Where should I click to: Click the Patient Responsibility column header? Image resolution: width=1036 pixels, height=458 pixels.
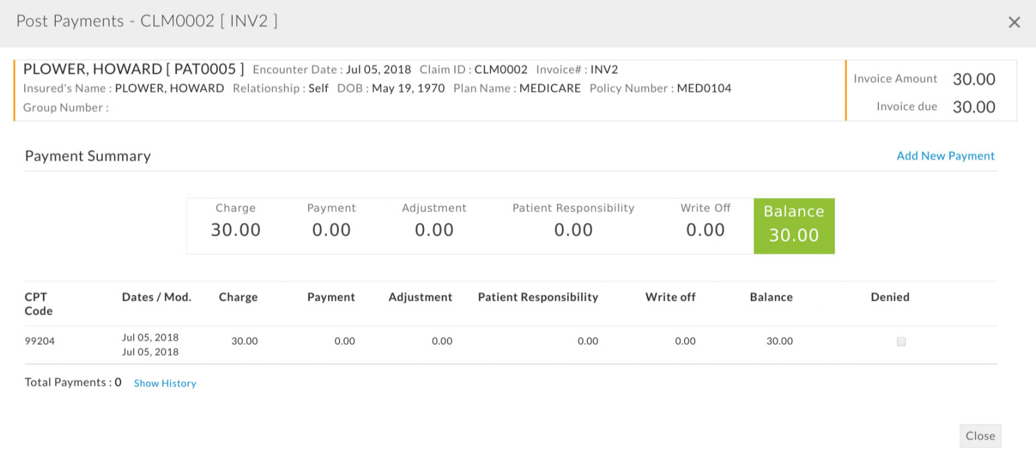[537, 297]
